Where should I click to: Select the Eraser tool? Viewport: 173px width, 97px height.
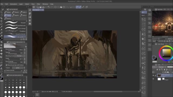(x=1, y=51)
